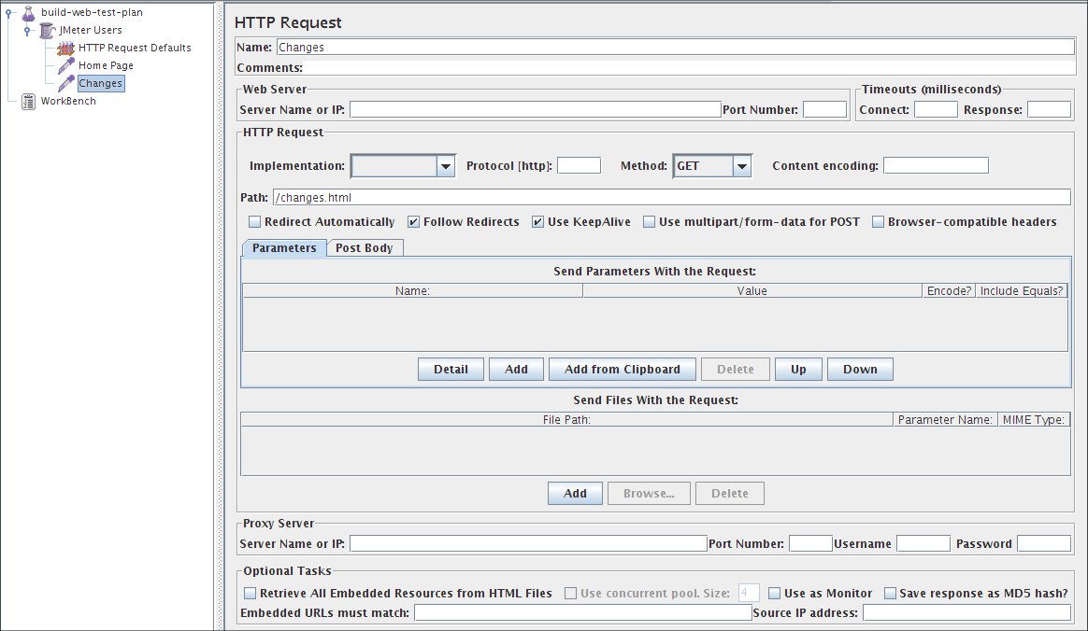Viewport: 1088px width, 631px height.
Task: Select the Parameters tab
Action: tap(284, 248)
